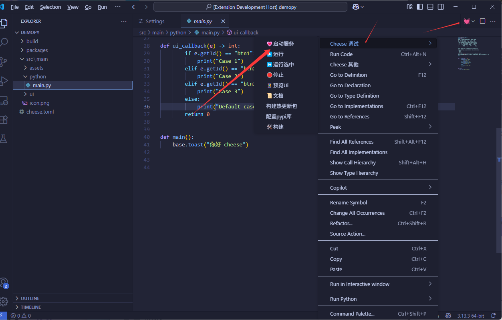Click the remote window indicator in status bar

[x=3, y=316]
